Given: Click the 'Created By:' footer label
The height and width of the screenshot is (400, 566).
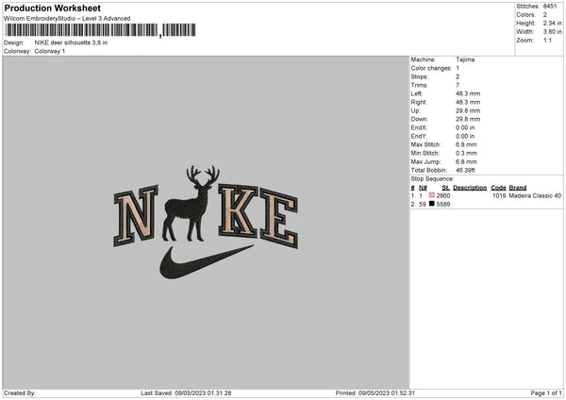Looking at the screenshot, I should pos(20,393).
